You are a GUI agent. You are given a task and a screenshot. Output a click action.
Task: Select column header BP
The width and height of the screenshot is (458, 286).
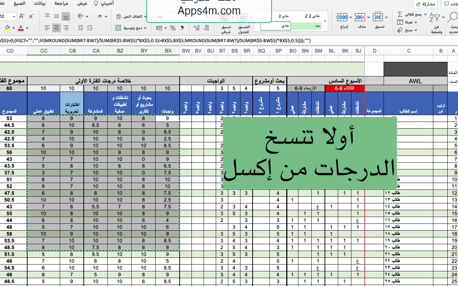click(x=279, y=51)
